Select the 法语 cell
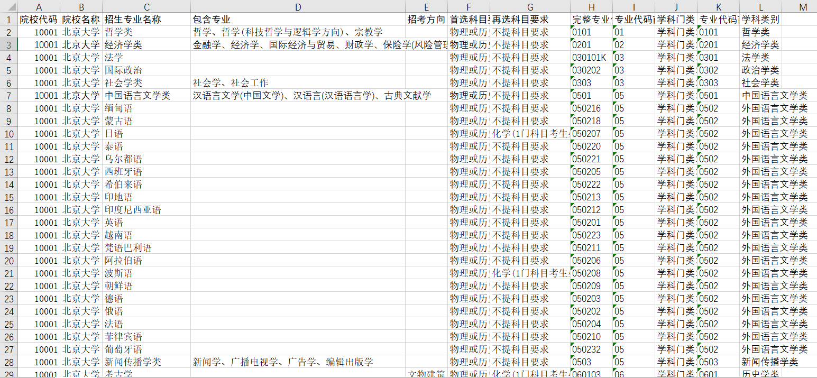 [146, 324]
